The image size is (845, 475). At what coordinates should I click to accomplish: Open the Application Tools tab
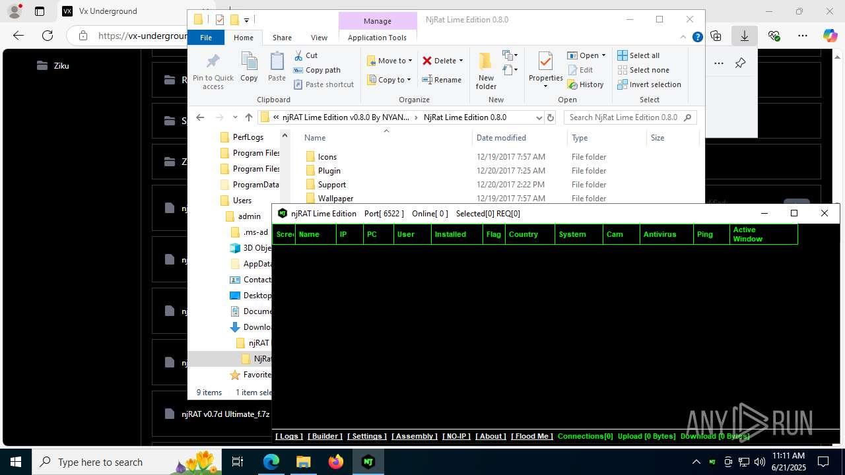coord(377,38)
